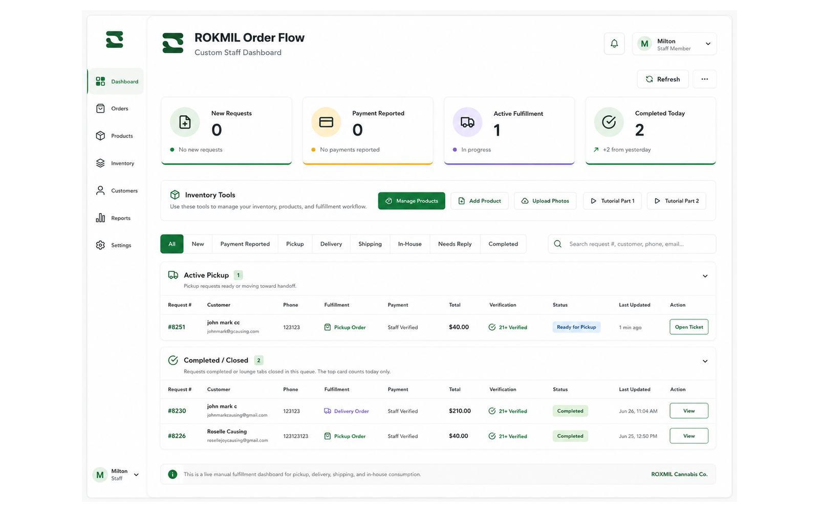This screenshot has height=512, width=819.
Task: Click the Ready for Pickup status badge
Action: (x=576, y=327)
